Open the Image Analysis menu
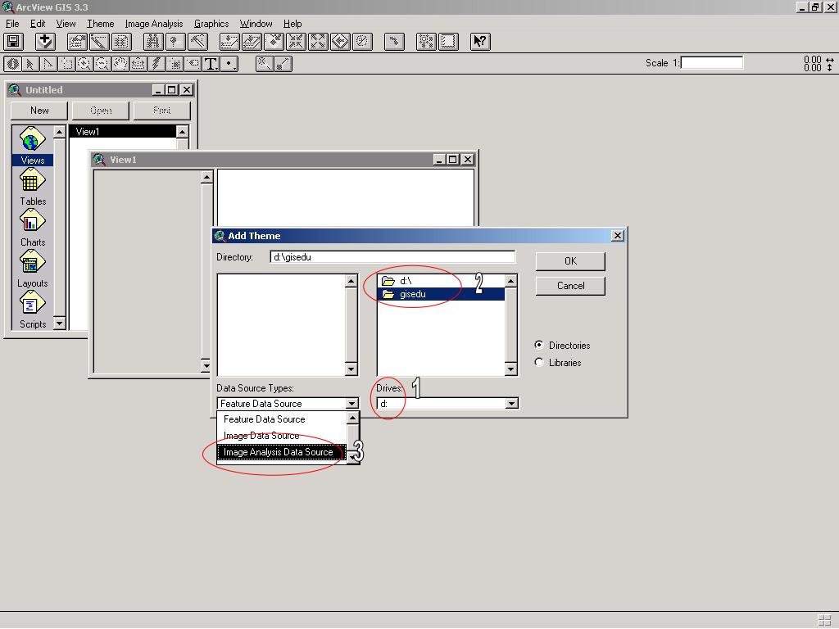 pyautogui.click(x=154, y=24)
